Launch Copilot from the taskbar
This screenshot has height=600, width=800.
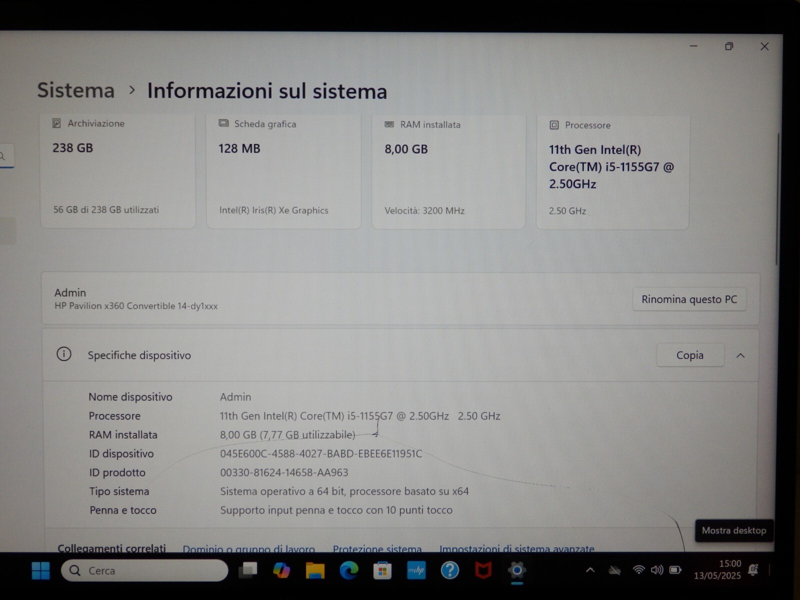tap(281, 570)
